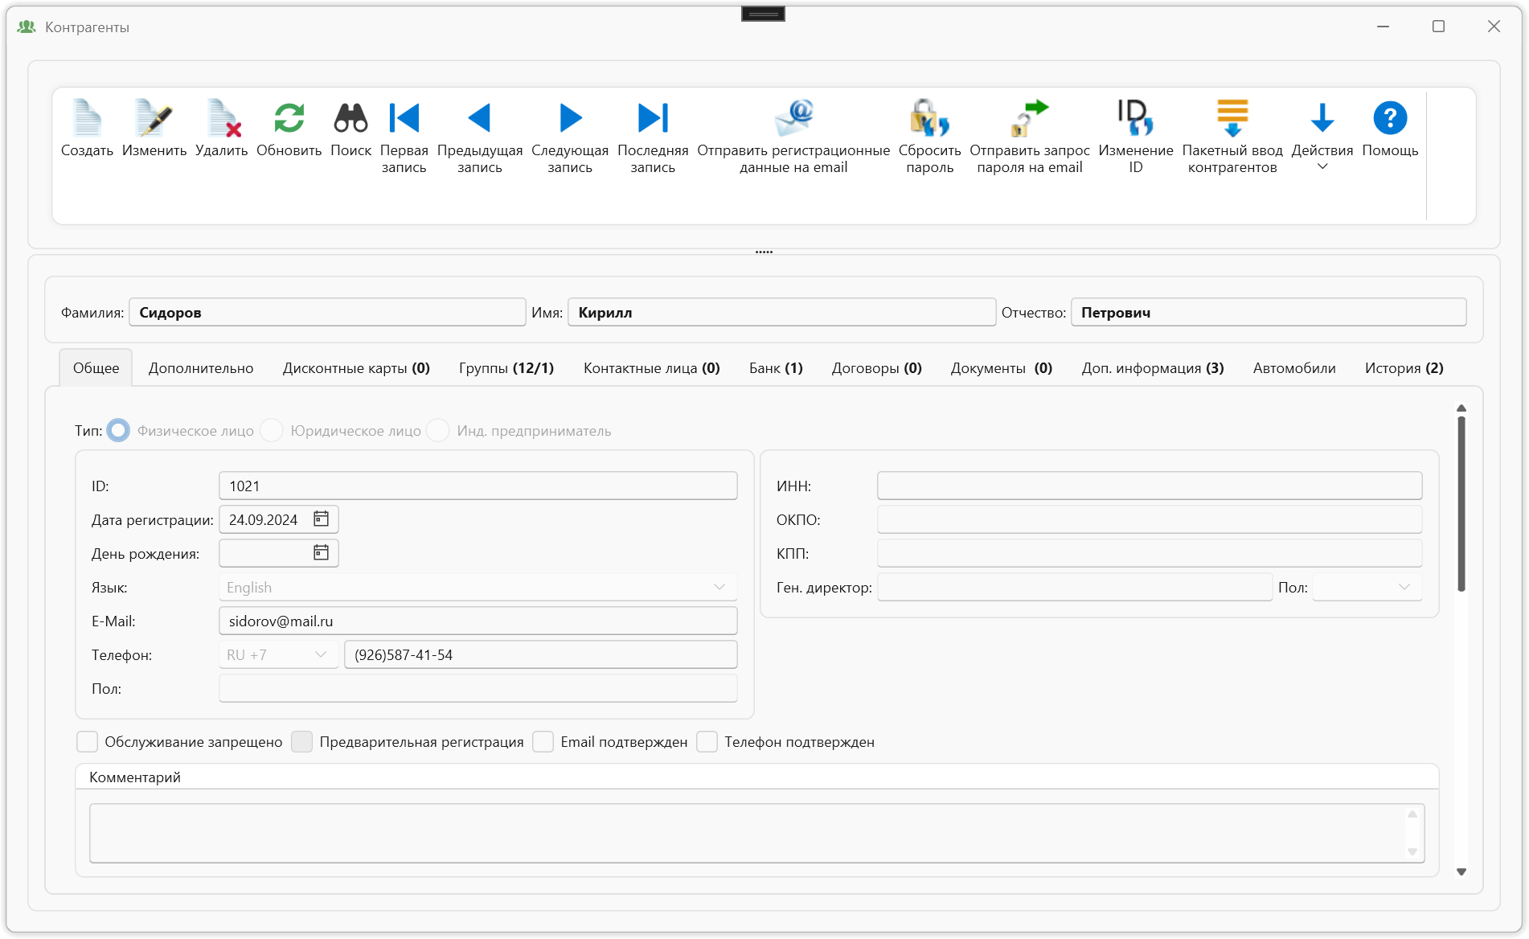
Task: Select Физическое лицо radio button
Action: click(x=118, y=430)
